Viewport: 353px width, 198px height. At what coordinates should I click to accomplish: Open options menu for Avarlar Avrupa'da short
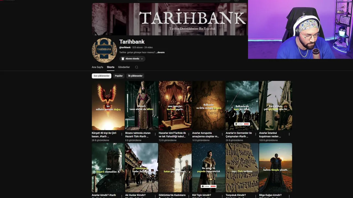222,134
